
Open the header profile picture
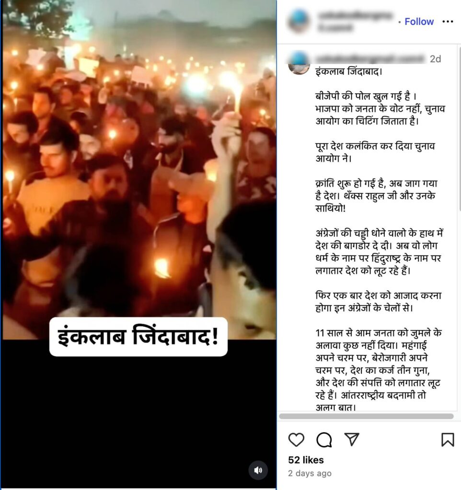click(x=299, y=21)
